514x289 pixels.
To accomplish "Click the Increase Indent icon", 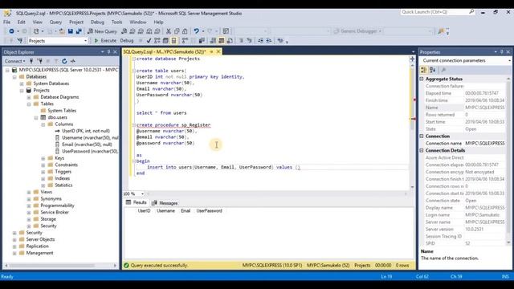I will coord(269,41).
